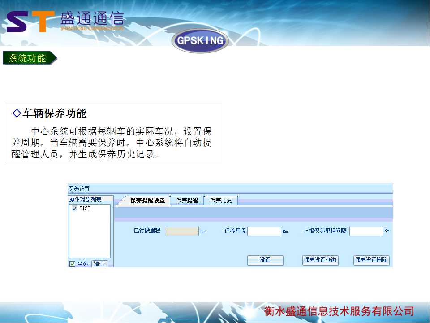Focus the 保养里程 input box

point(264,231)
